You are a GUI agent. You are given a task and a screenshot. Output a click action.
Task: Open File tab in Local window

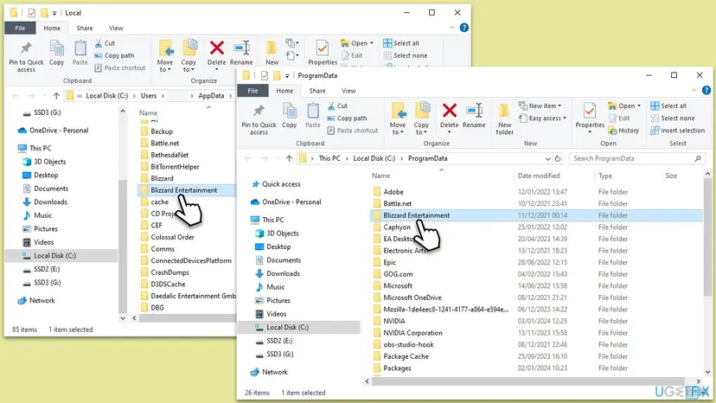tap(20, 28)
